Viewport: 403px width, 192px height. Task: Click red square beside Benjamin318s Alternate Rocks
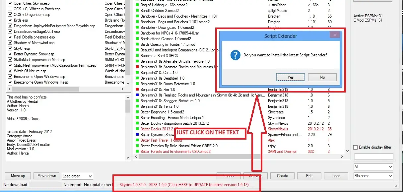[x=137, y=67]
